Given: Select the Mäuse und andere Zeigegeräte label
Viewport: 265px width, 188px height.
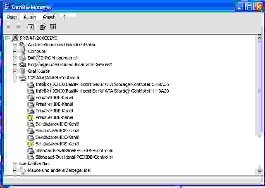Looking at the screenshot, I should (59, 170).
